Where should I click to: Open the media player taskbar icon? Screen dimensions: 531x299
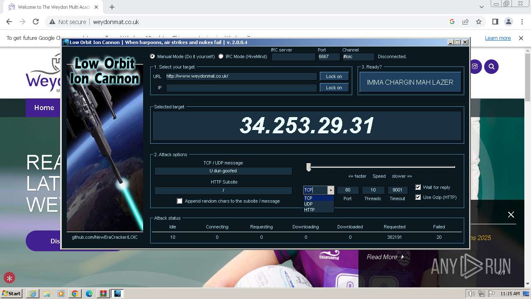click(x=61, y=294)
